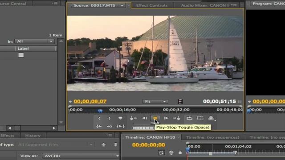This screenshot has width=285, height=160.
Task: Step forward one frame in Source monitor
Action: click(166, 118)
